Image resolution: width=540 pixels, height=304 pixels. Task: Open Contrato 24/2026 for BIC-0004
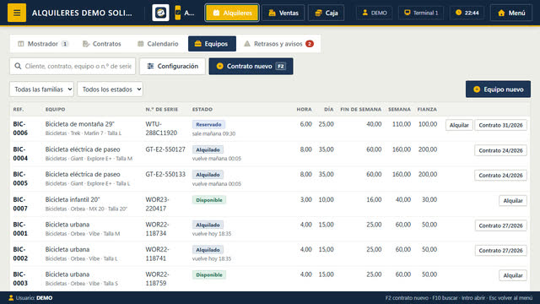click(500, 150)
